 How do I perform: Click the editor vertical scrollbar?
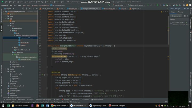click(x=168, y=30)
